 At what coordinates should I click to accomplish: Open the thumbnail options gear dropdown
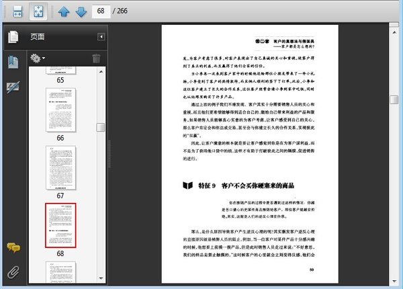point(38,58)
